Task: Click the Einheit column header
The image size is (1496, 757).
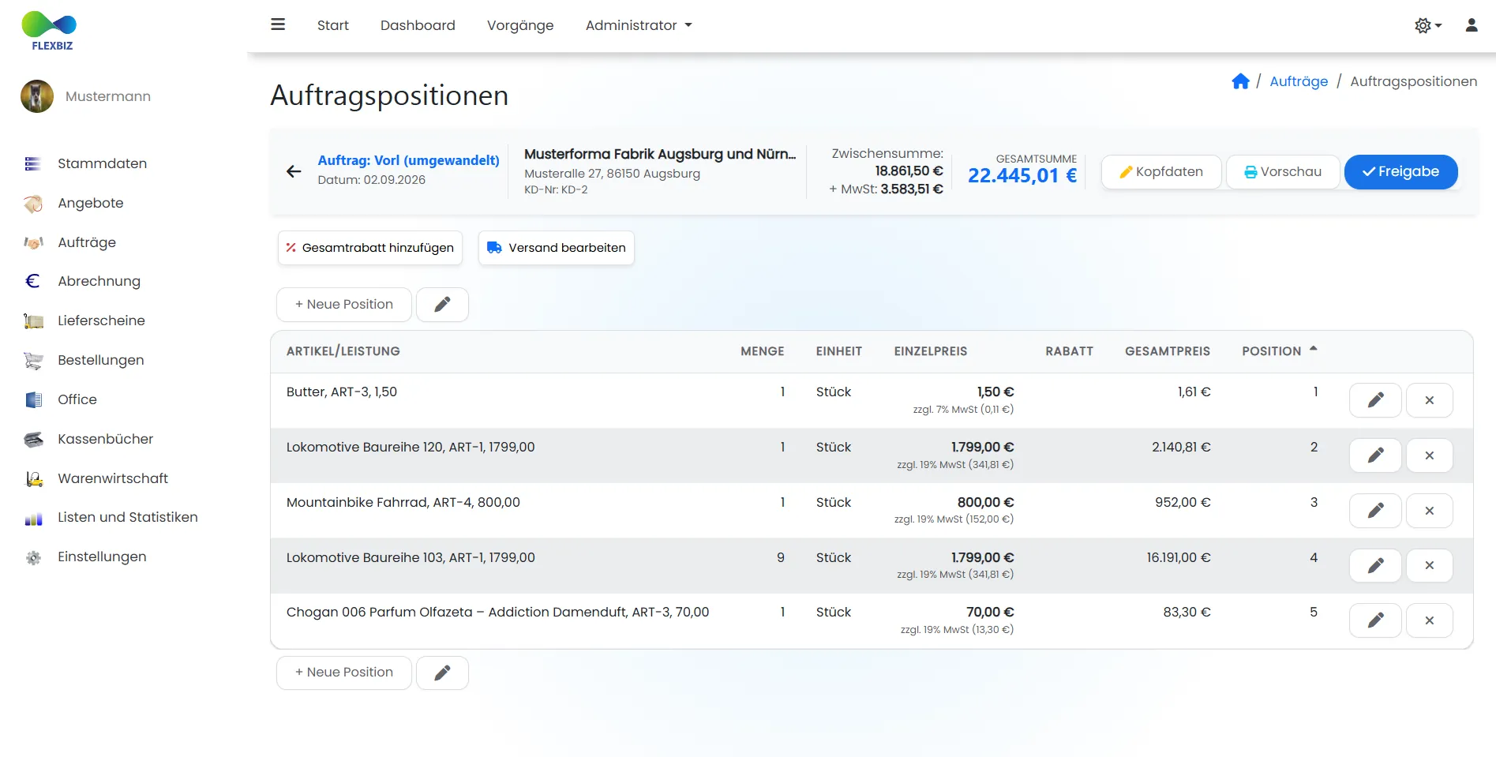Action: tap(838, 351)
